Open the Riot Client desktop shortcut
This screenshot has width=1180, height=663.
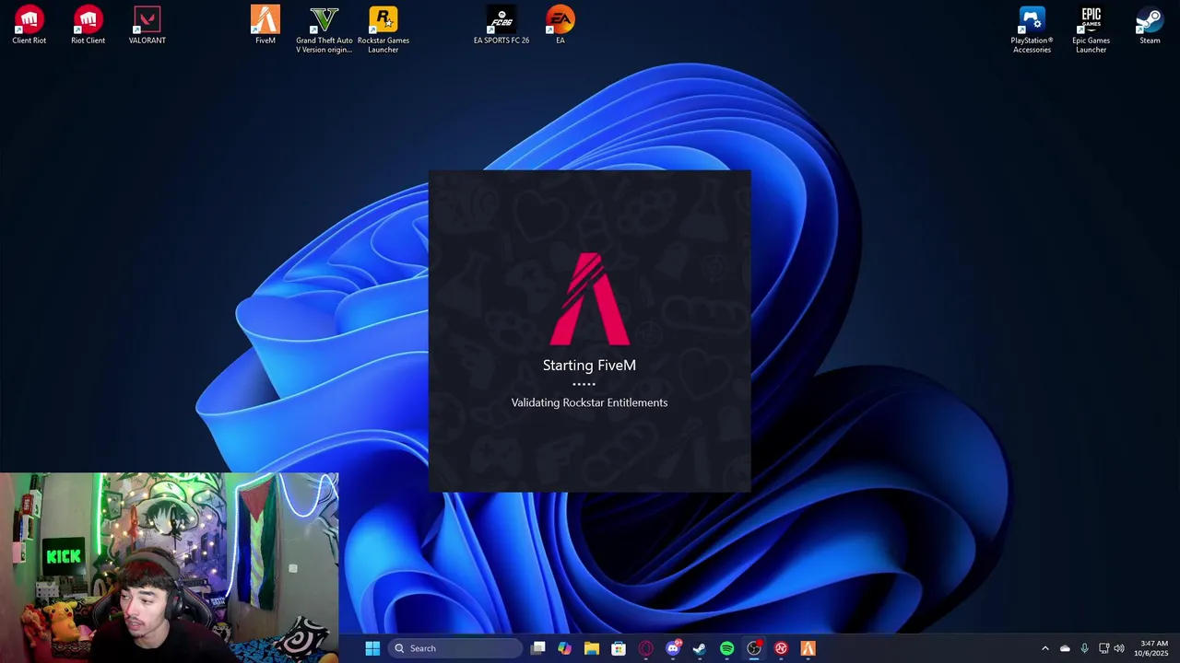[88, 26]
